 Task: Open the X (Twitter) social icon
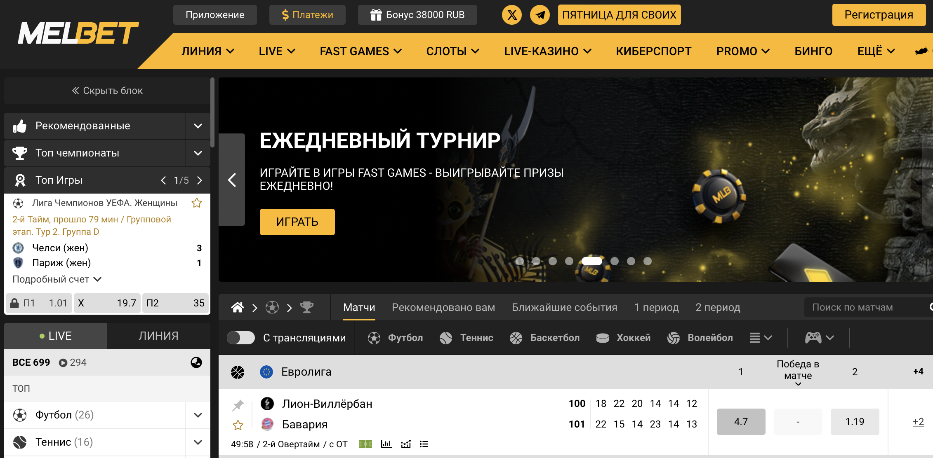tap(512, 15)
